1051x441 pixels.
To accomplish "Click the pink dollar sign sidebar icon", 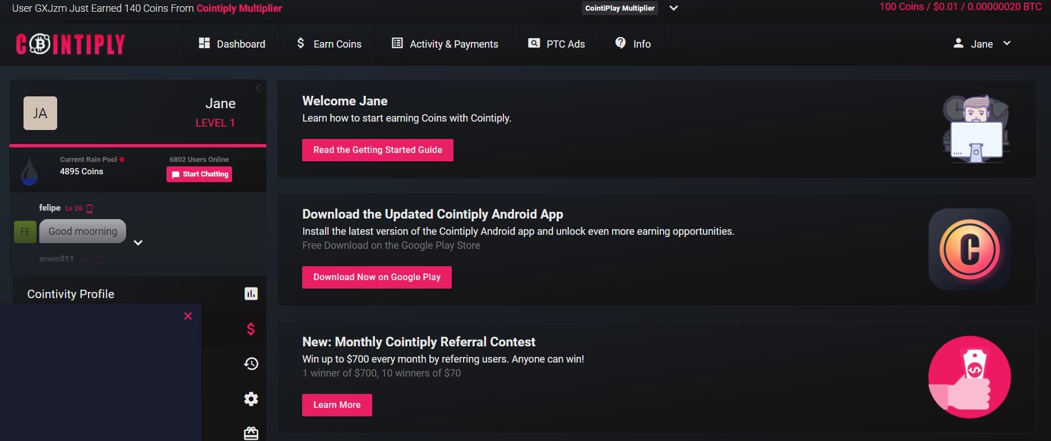I will click(251, 329).
